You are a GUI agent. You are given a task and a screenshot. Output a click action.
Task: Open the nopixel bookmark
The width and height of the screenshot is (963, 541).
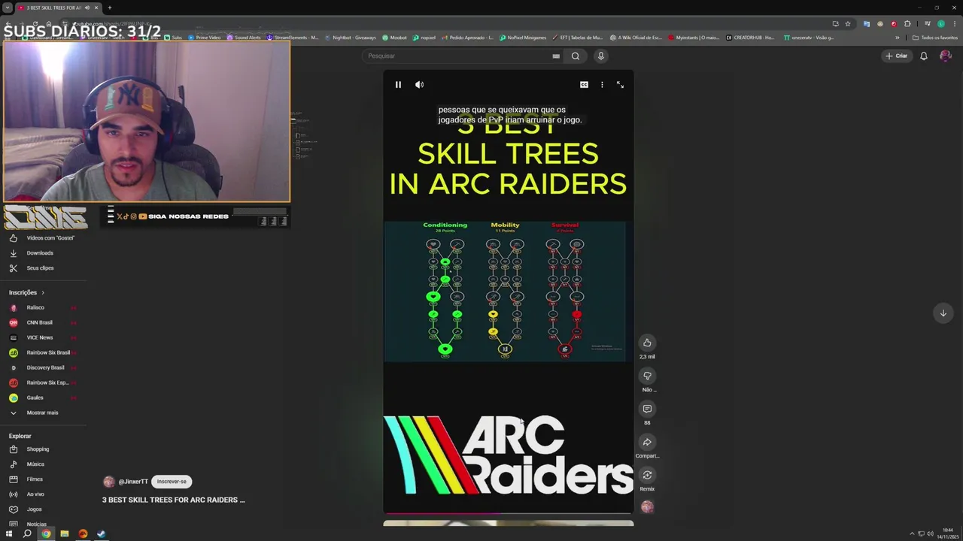[424, 38]
